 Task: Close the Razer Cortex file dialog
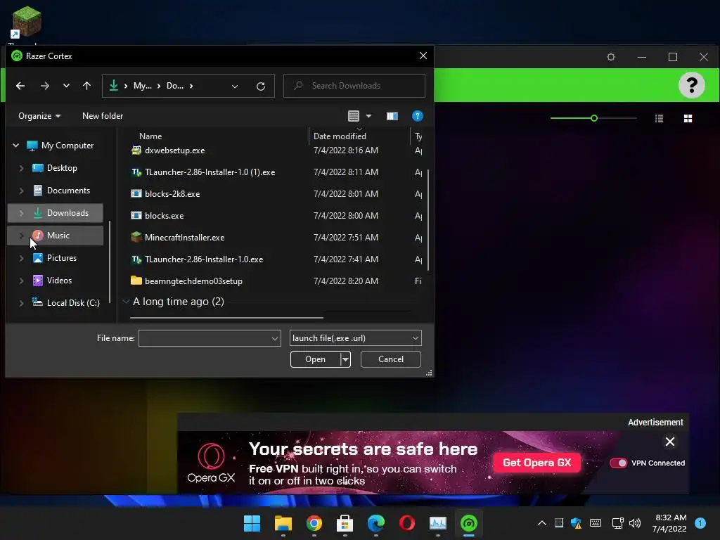coord(423,56)
